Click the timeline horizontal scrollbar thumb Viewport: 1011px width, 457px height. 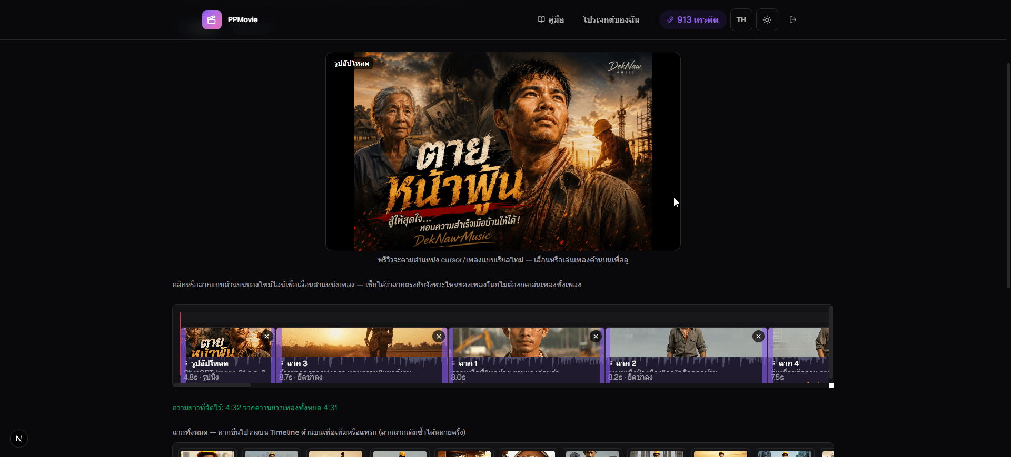212,385
